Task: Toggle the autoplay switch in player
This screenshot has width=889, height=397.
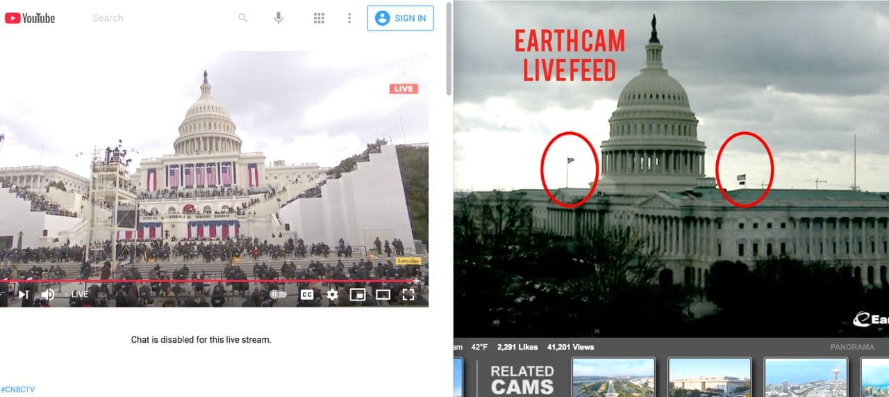Action: coord(278,294)
